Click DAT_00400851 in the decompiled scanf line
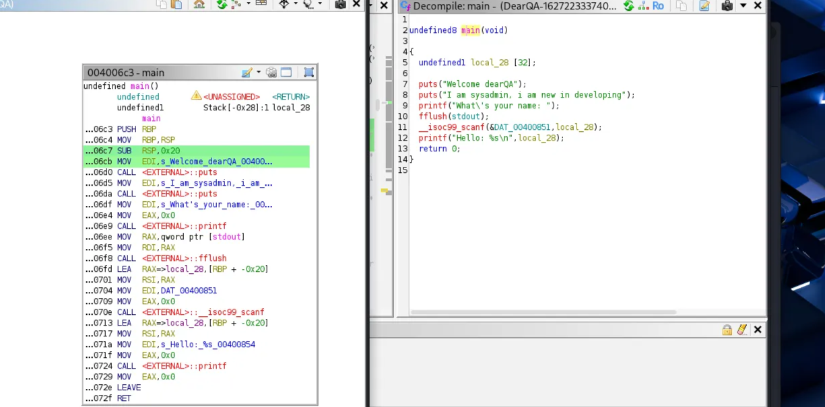 pyautogui.click(x=523, y=127)
